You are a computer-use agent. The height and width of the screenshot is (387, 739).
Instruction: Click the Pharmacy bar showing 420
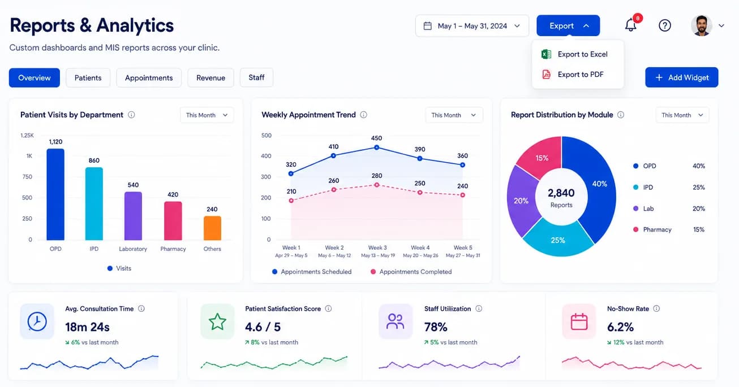coord(173,221)
